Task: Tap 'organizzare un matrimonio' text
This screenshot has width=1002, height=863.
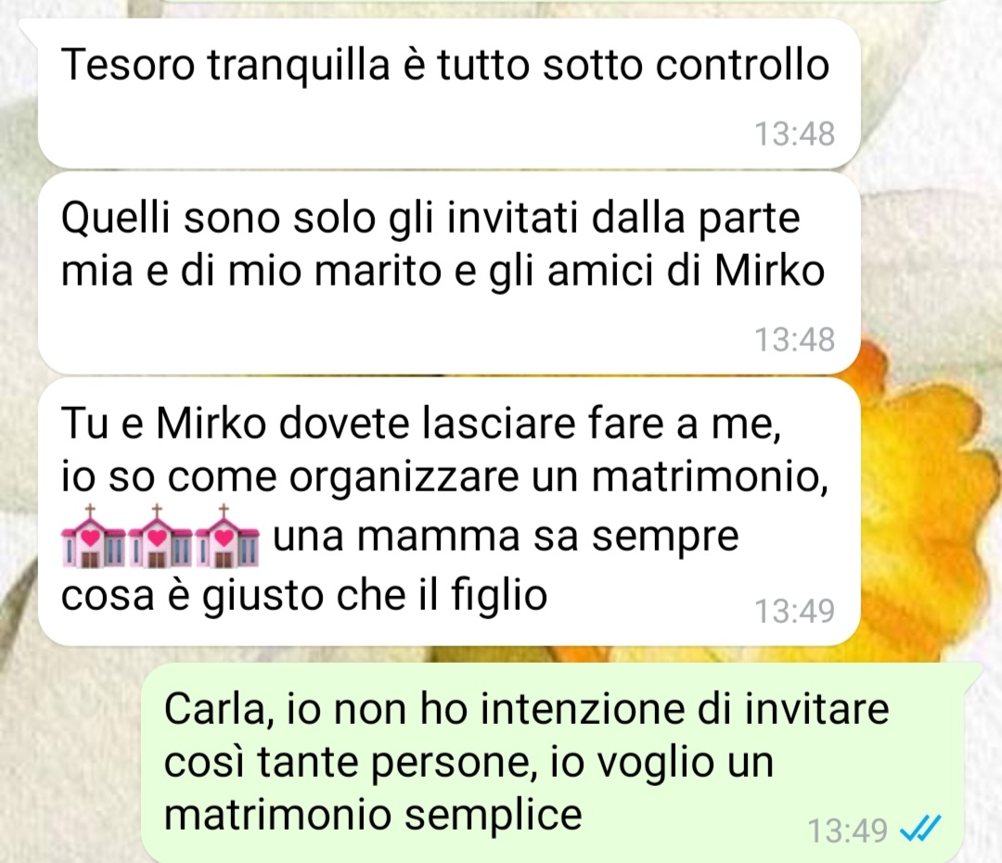Action: [x=559, y=478]
